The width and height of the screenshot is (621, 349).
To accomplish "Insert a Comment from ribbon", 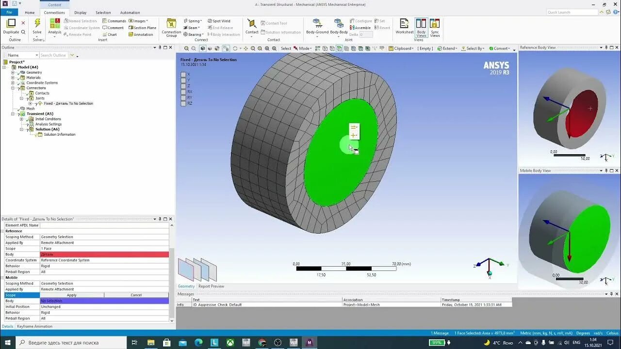I will point(113,28).
